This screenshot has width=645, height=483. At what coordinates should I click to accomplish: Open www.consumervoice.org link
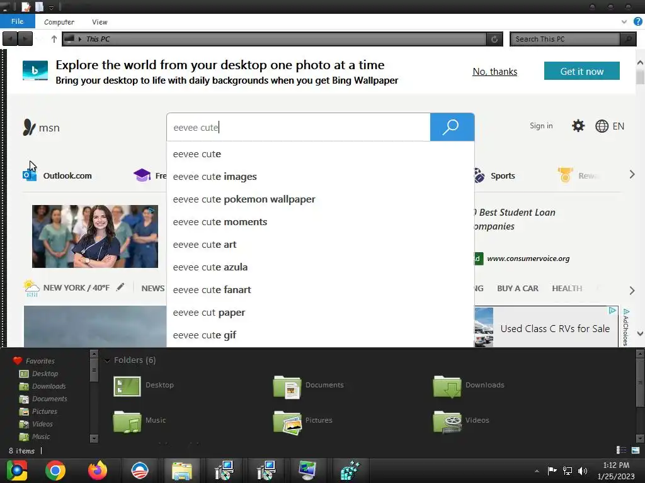pyautogui.click(x=528, y=258)
